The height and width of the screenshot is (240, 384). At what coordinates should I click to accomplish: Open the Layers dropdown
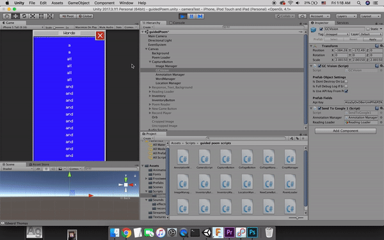pyautogui.click(x=346, y=16)
